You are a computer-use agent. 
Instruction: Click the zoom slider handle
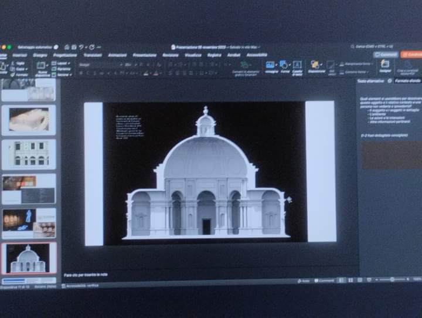[x=392, y=280]
